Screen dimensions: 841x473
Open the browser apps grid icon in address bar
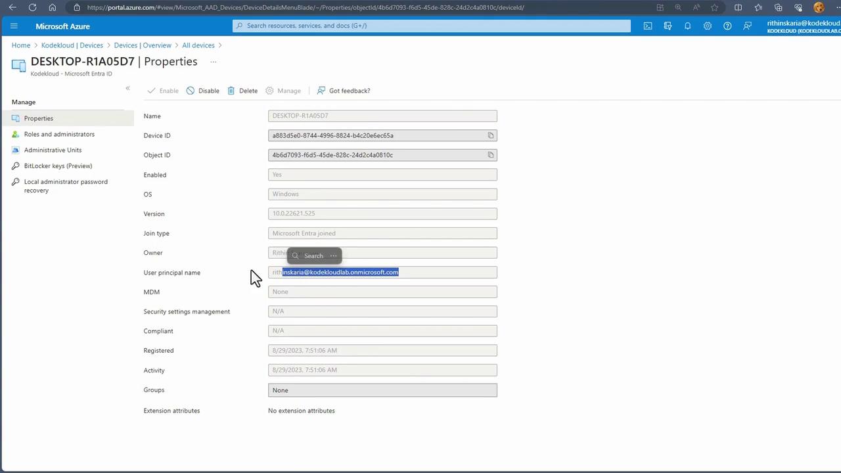660,7
